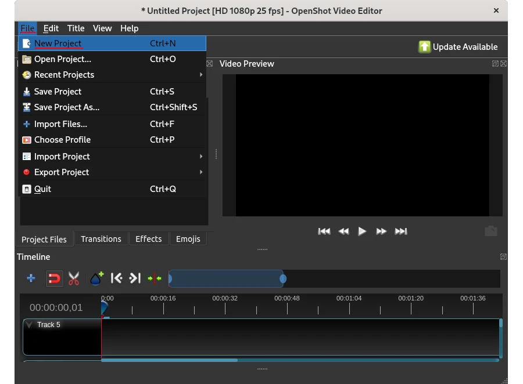
Task: Click the Update Available button
Action: [x=458, y=47]
